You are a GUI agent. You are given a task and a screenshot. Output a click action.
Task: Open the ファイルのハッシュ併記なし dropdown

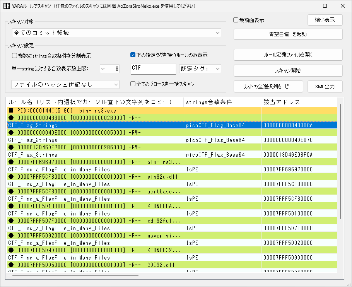coord(65,84)
